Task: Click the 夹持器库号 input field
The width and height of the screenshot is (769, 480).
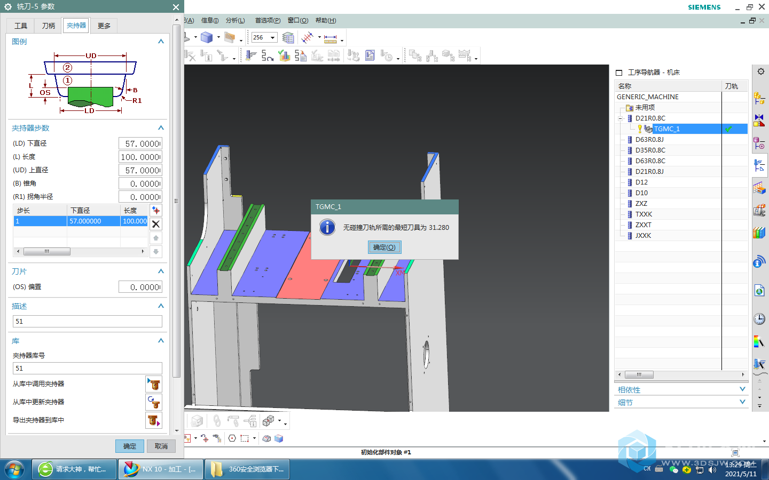Action: pos(88,368)
